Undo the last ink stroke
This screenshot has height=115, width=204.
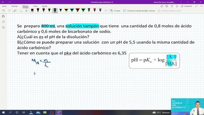[4, 11]
